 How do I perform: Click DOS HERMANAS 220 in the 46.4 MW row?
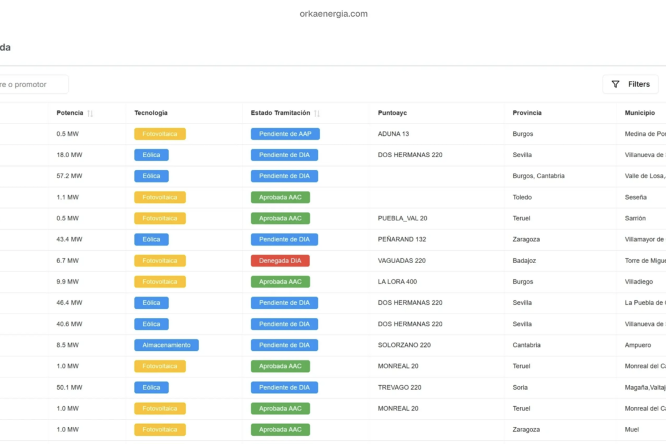410,302
